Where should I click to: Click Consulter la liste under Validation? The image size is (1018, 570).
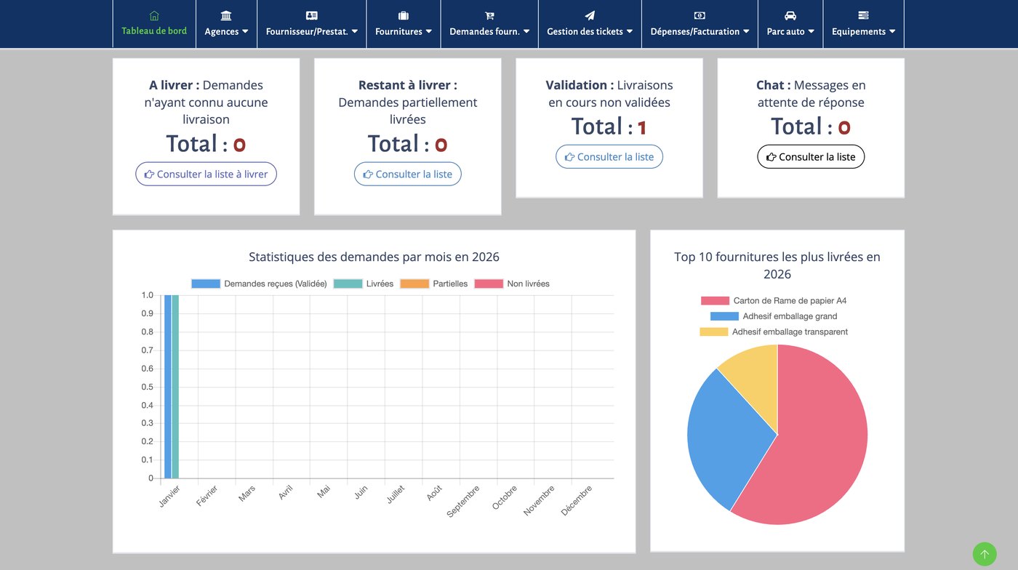point(609,156)
